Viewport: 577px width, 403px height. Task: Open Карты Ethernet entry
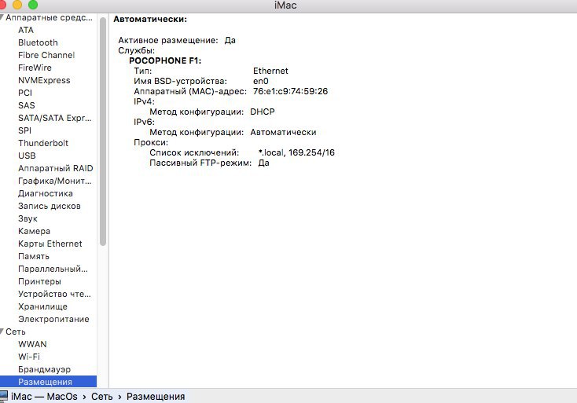[x=50, y=244]
